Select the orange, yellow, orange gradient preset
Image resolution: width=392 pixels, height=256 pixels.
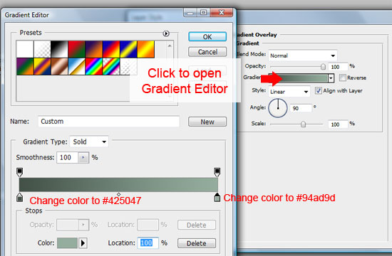coord(145,49)
